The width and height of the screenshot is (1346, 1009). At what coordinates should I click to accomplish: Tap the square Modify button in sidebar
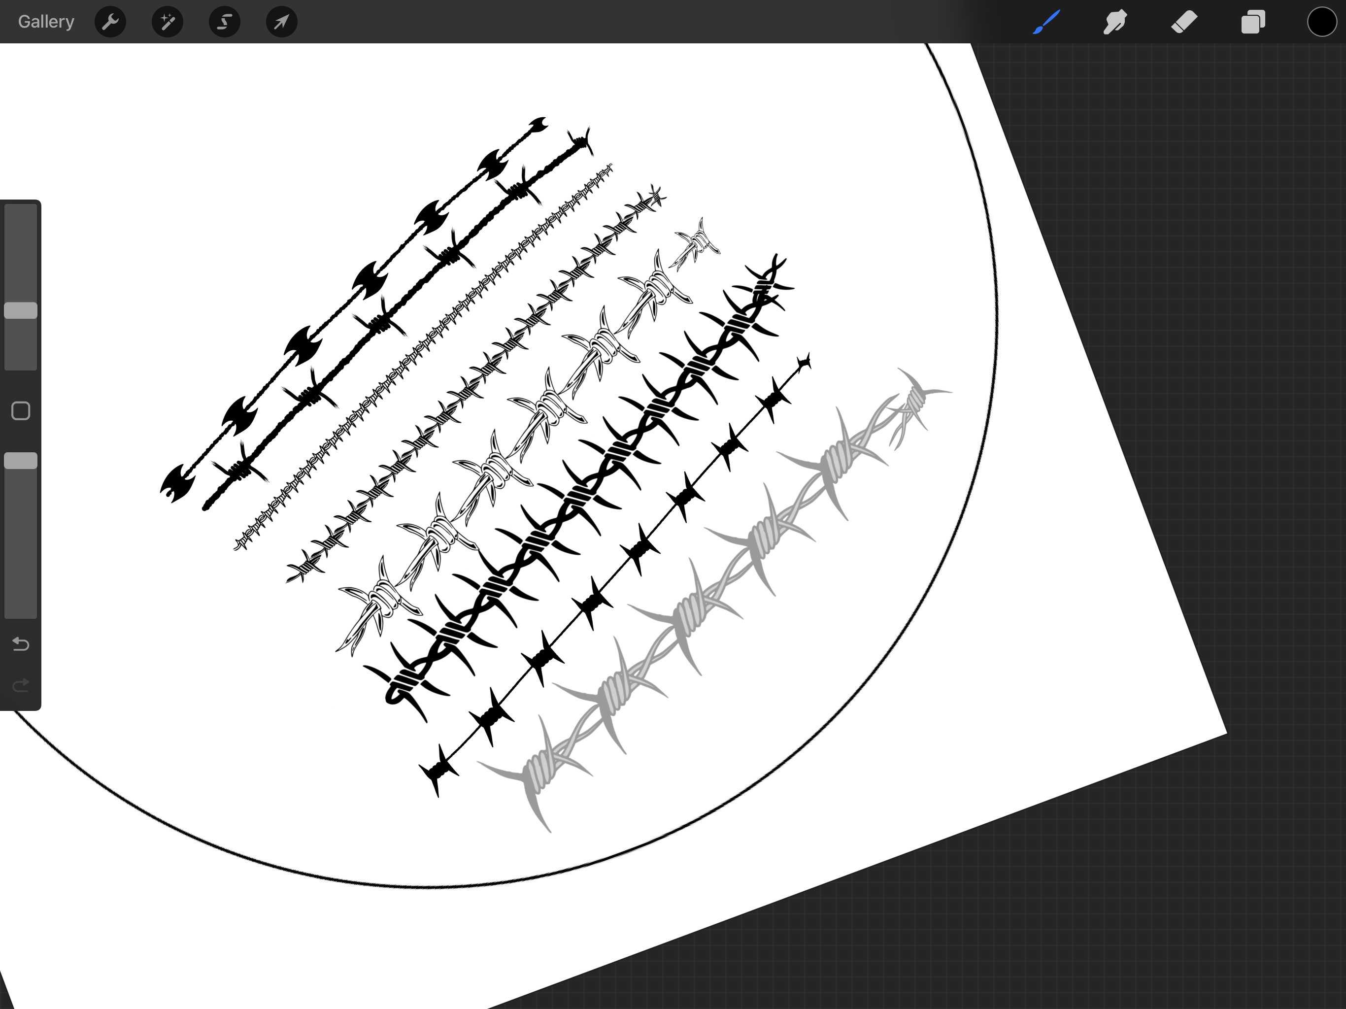[21, 411]
